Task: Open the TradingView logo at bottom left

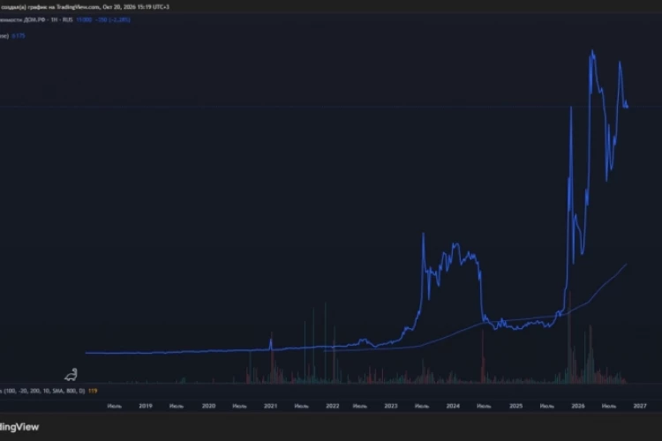Action: click(x=19, y=427)
